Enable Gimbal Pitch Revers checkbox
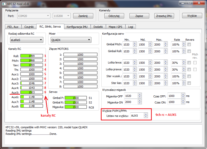Viewport: 207px width, 149px height. pos(189,45)
